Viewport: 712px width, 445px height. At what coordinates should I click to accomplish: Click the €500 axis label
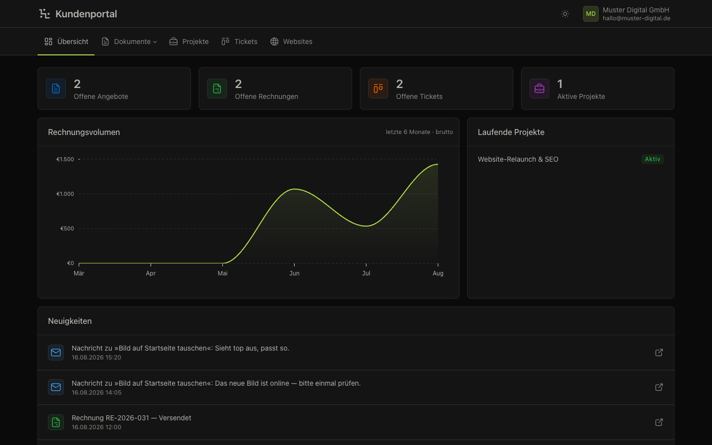[67, 228]
